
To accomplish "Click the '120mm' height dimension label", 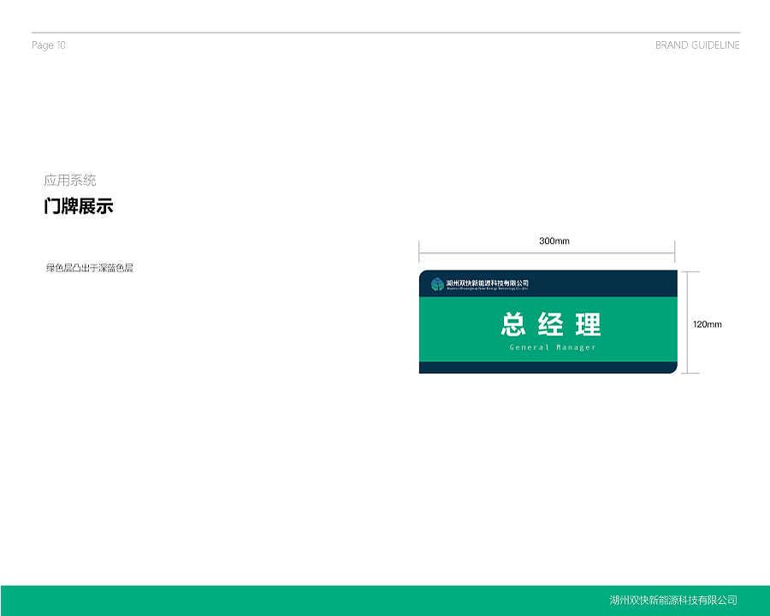I will [x=708, y=324].
